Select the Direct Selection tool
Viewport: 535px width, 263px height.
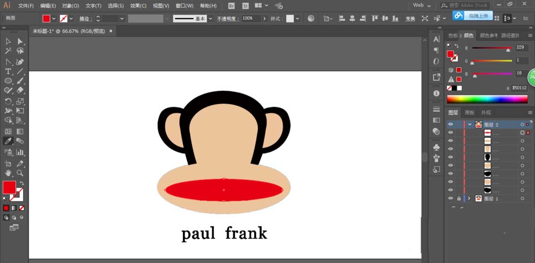click(20, 41)
